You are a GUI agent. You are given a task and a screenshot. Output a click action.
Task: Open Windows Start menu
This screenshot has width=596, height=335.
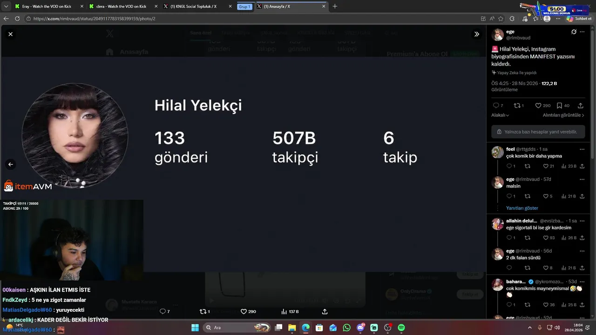point(195,328)
